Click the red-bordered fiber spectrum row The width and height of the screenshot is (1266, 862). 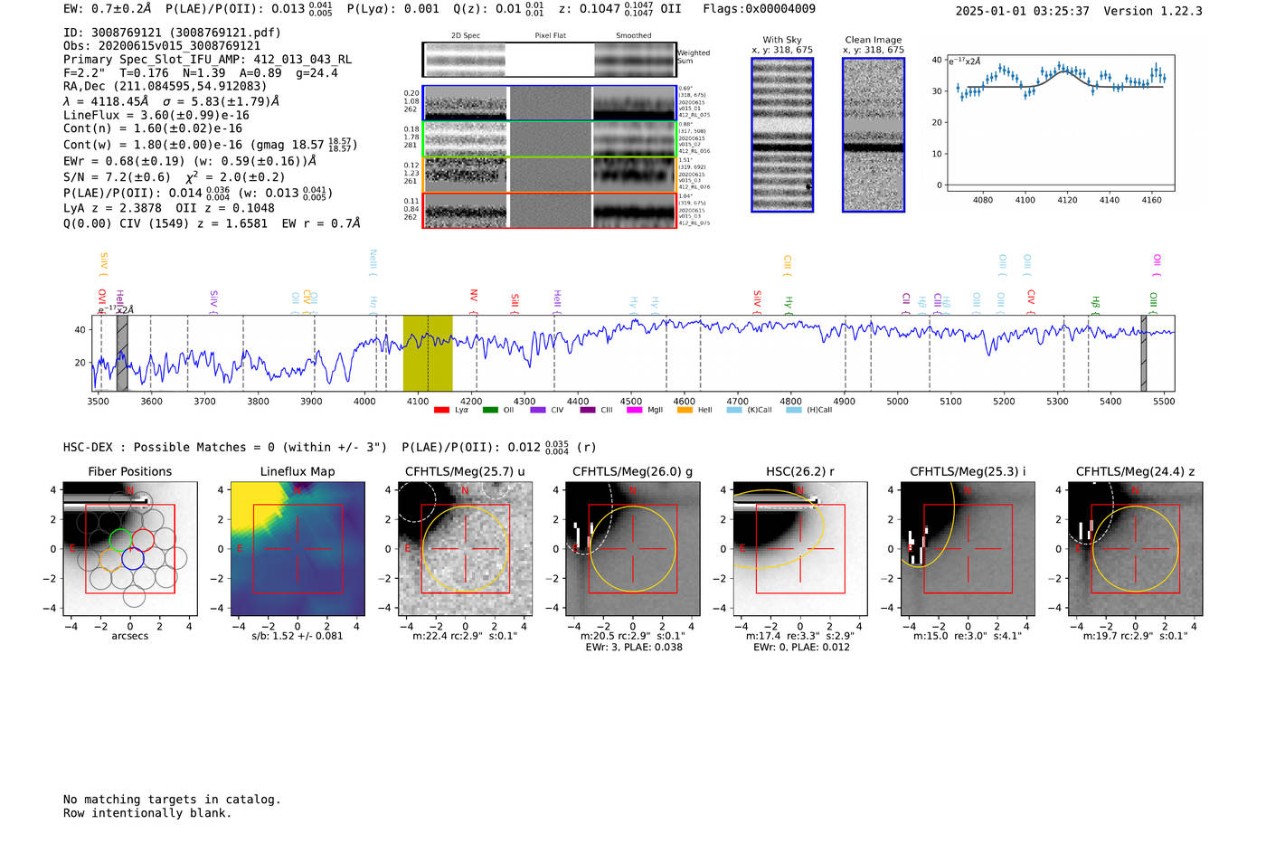pyautogui.click(x=549, y=211)
